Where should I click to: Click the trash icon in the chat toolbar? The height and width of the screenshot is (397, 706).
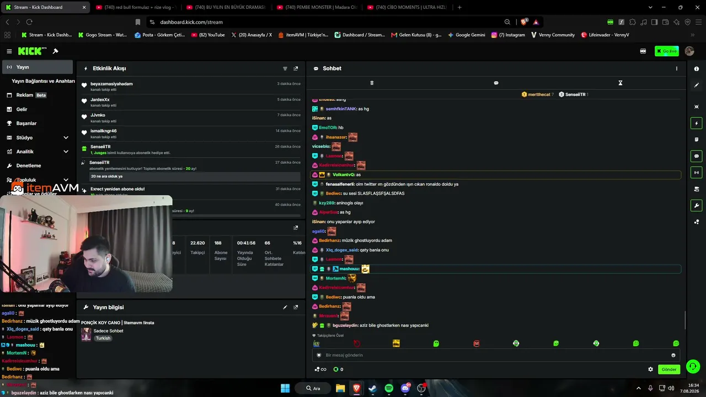point(372,83)
